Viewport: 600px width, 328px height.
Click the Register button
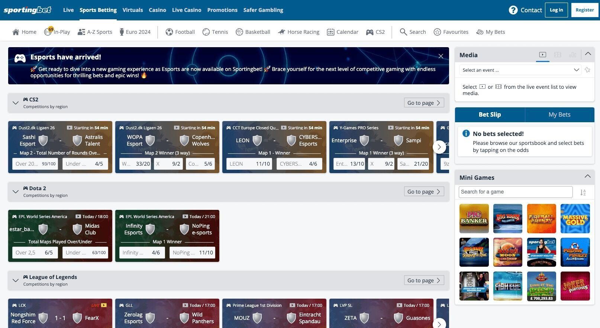(584, 10)
